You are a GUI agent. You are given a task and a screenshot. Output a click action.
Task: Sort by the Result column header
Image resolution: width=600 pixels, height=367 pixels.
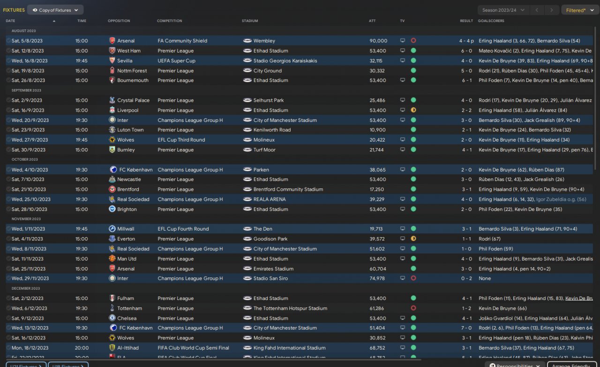pos(466,21)
